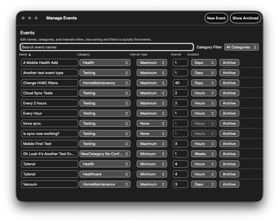Image resolution: width=279 pixels, height=223 pixels.
Task: Archive the "Is sync now working?" event
Action: 229,133
